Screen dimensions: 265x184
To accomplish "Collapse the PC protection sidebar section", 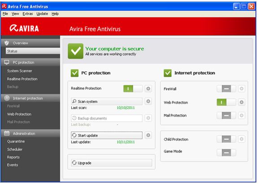I will 30,62.
